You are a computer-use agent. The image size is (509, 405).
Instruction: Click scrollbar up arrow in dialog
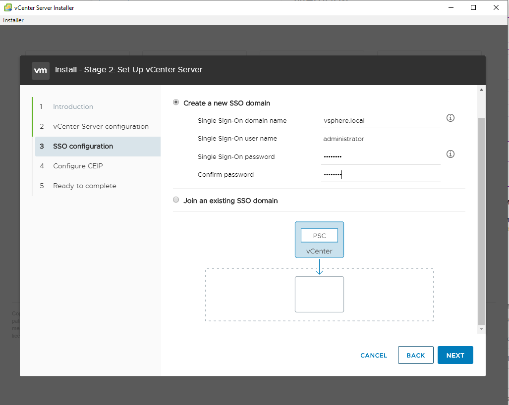pyautogui.click(x=481, y=90)
